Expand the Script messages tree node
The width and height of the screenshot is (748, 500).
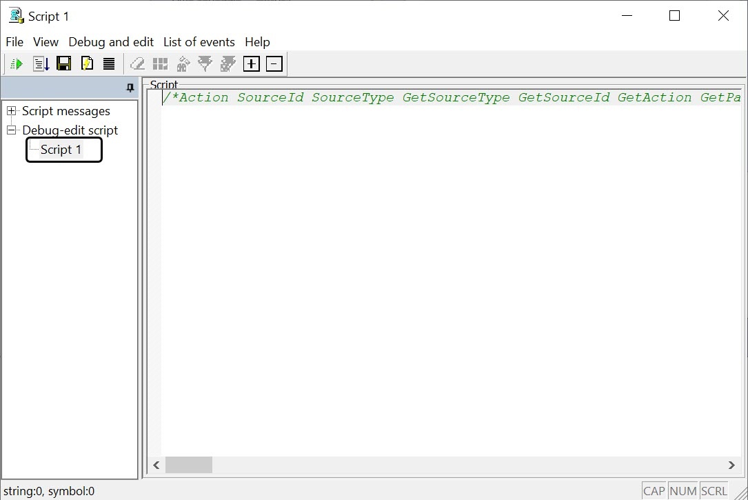pos(12,111)
